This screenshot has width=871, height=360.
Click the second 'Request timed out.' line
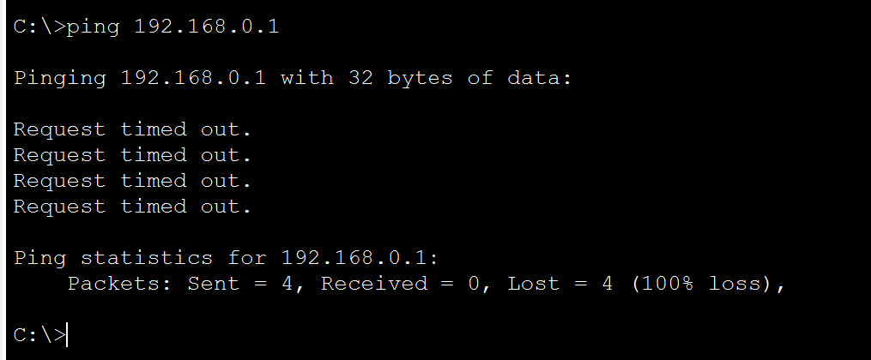click(x=133, y=155)
